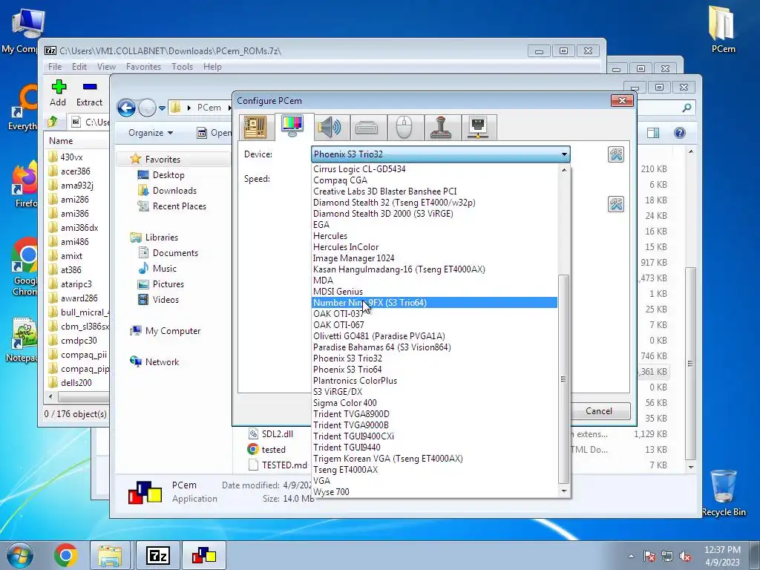Open the Organize dropdown
The image size is (760, 570).
click(x=151, y=133)
